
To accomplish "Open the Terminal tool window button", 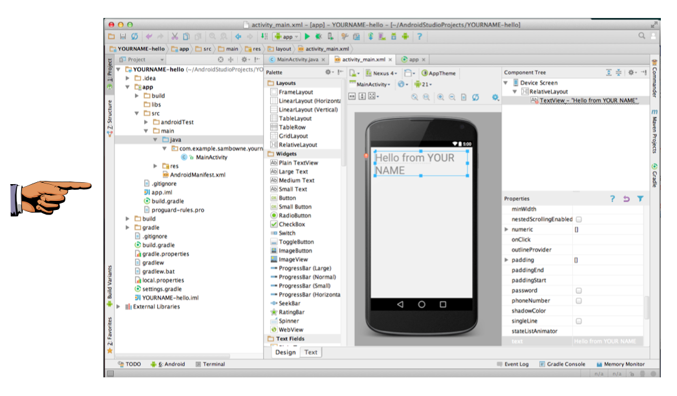I will click(x=210, y=364).
